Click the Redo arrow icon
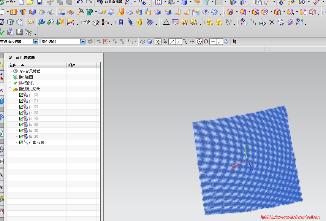 tap(89, 2)
